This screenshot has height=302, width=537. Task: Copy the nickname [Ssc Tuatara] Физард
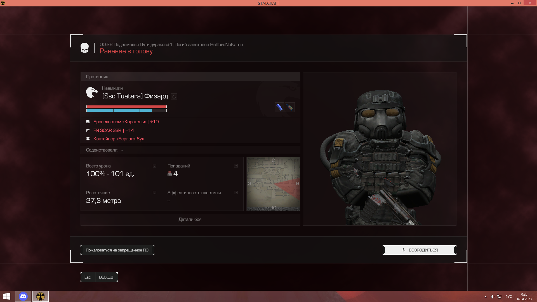point(174,97)
